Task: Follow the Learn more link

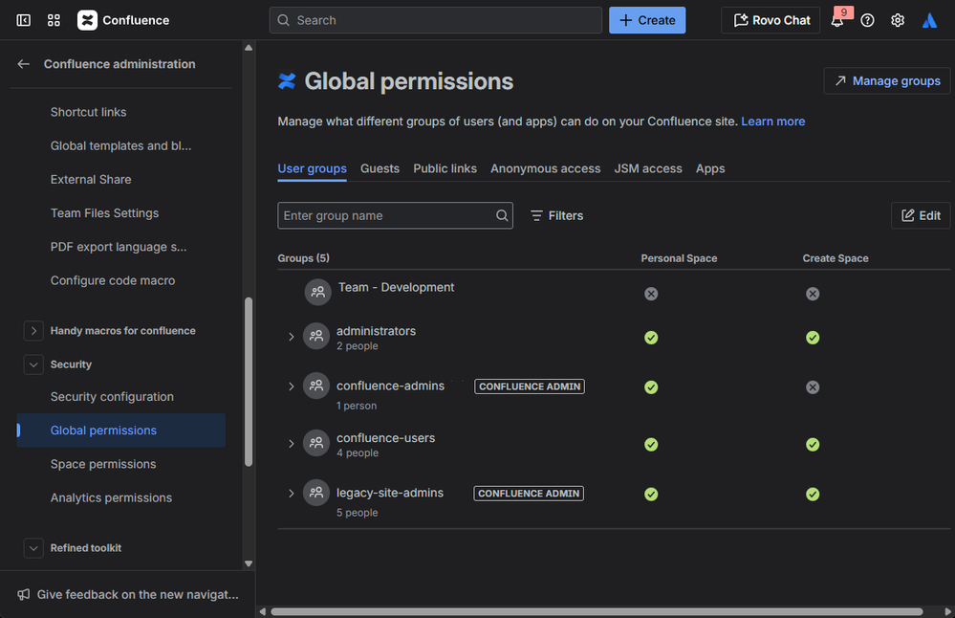Action: pos(773,121)
